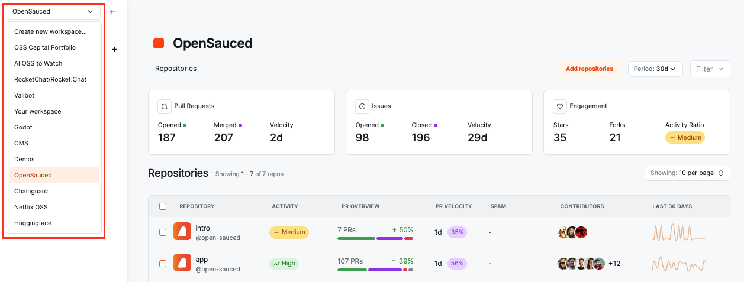
Task: Open the Period 30d dropdown
Action: pos(655,69)
